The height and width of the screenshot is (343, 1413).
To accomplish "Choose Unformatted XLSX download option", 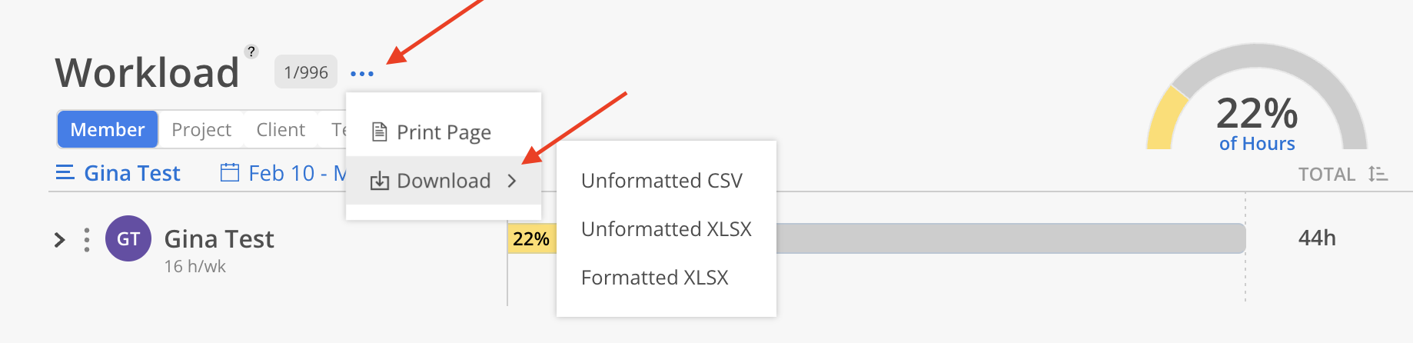I will [x=666, y=229].
